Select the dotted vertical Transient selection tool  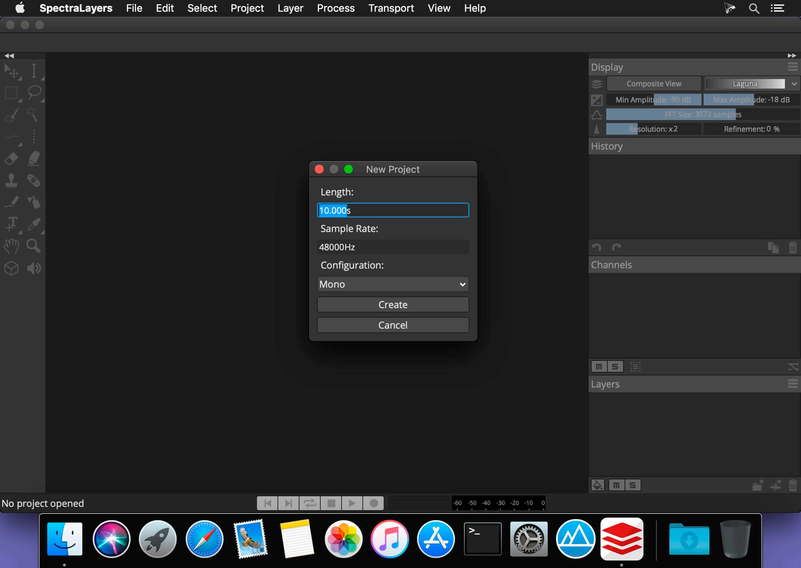tap(34, 137)
